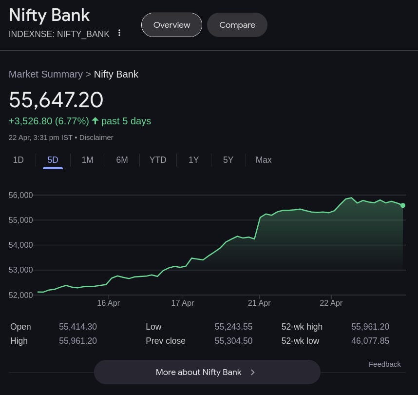The height and width of the screenshot is (395, 418).
Task: Click the 21 Apr axis label
Action: click(x=259, y=303)
